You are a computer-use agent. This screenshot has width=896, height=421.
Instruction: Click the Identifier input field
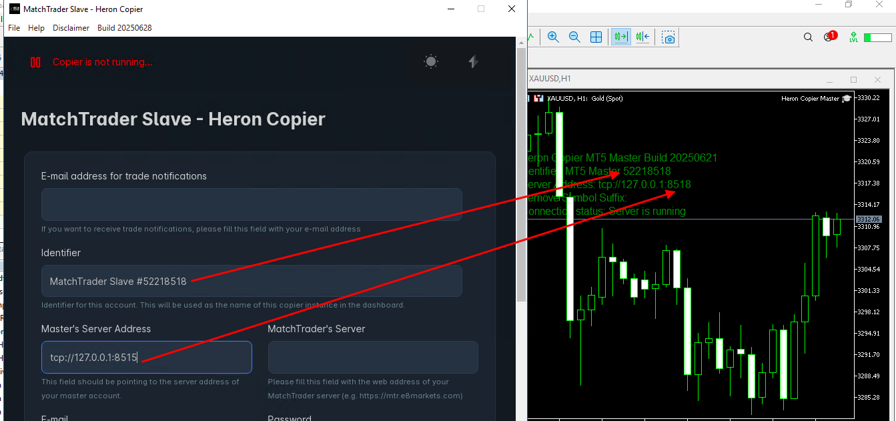coord(252,282)
